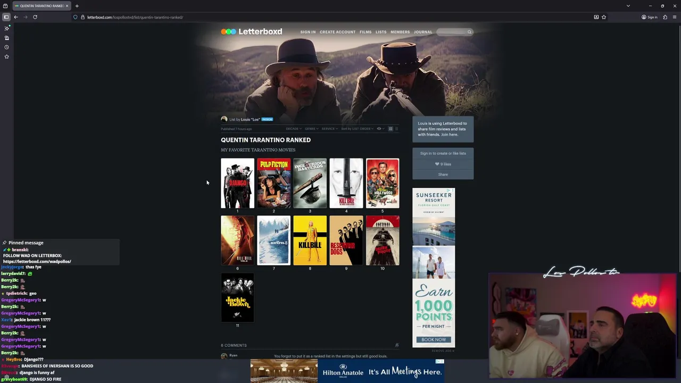Toggle the browser sidebar panel button

click(6, 17)
